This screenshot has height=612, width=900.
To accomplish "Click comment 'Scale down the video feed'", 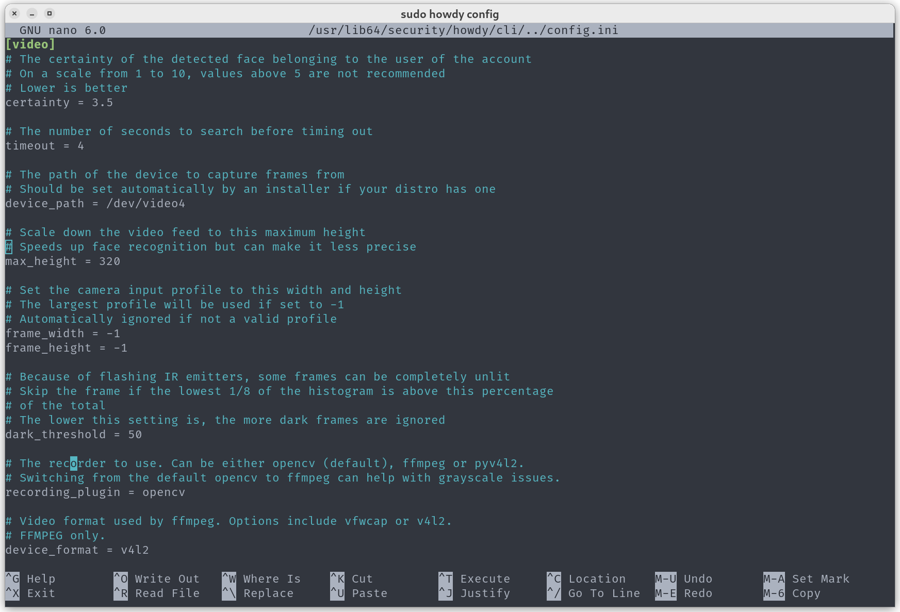I will tap(185, 233).
